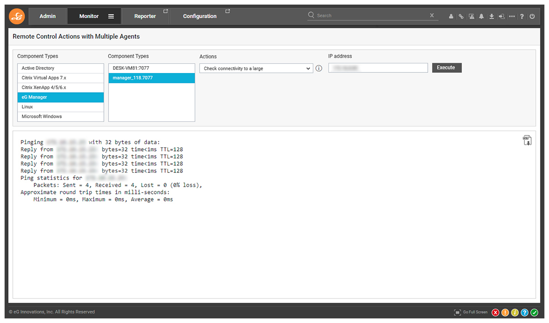Open the help question mark icon
Image resolution: width=549 pixels, height=323 pixels.
coord(522,16)
